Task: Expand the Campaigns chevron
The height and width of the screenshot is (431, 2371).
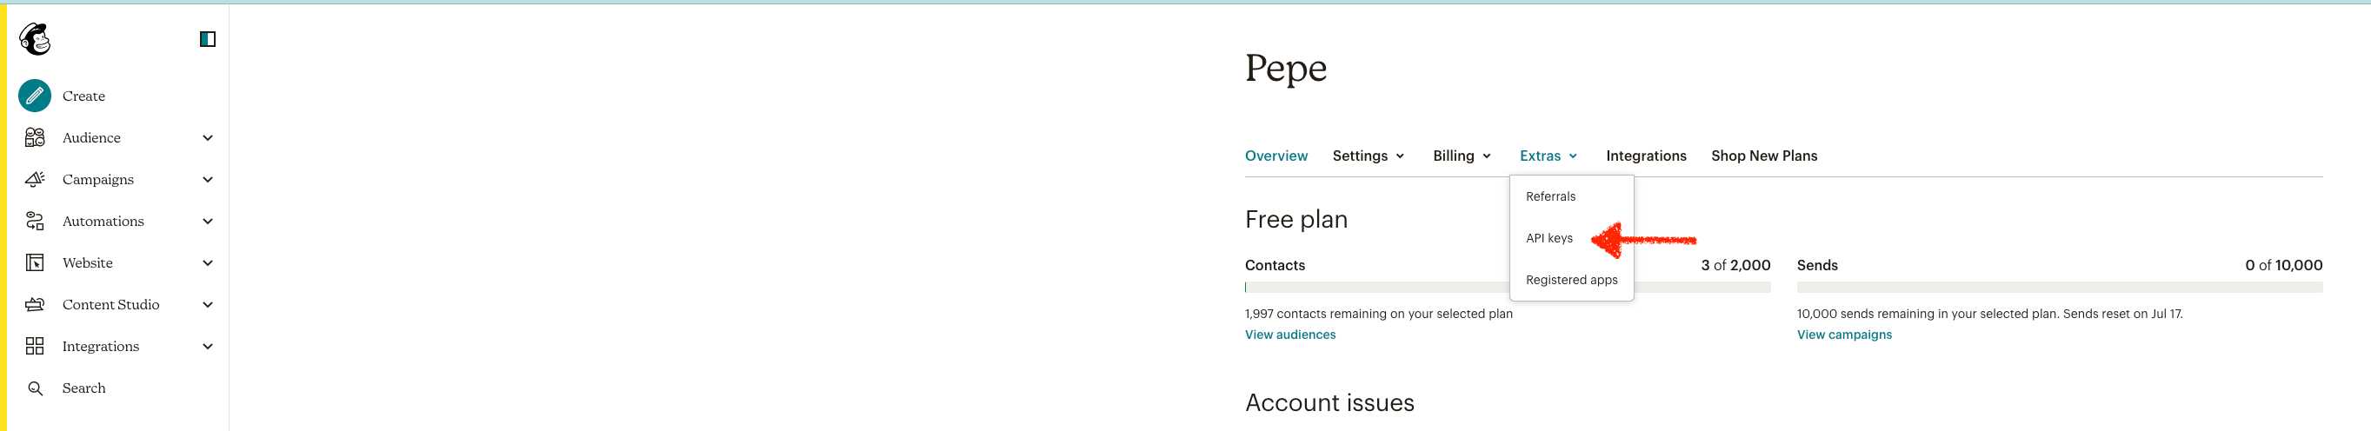Action: pos(208,179)
